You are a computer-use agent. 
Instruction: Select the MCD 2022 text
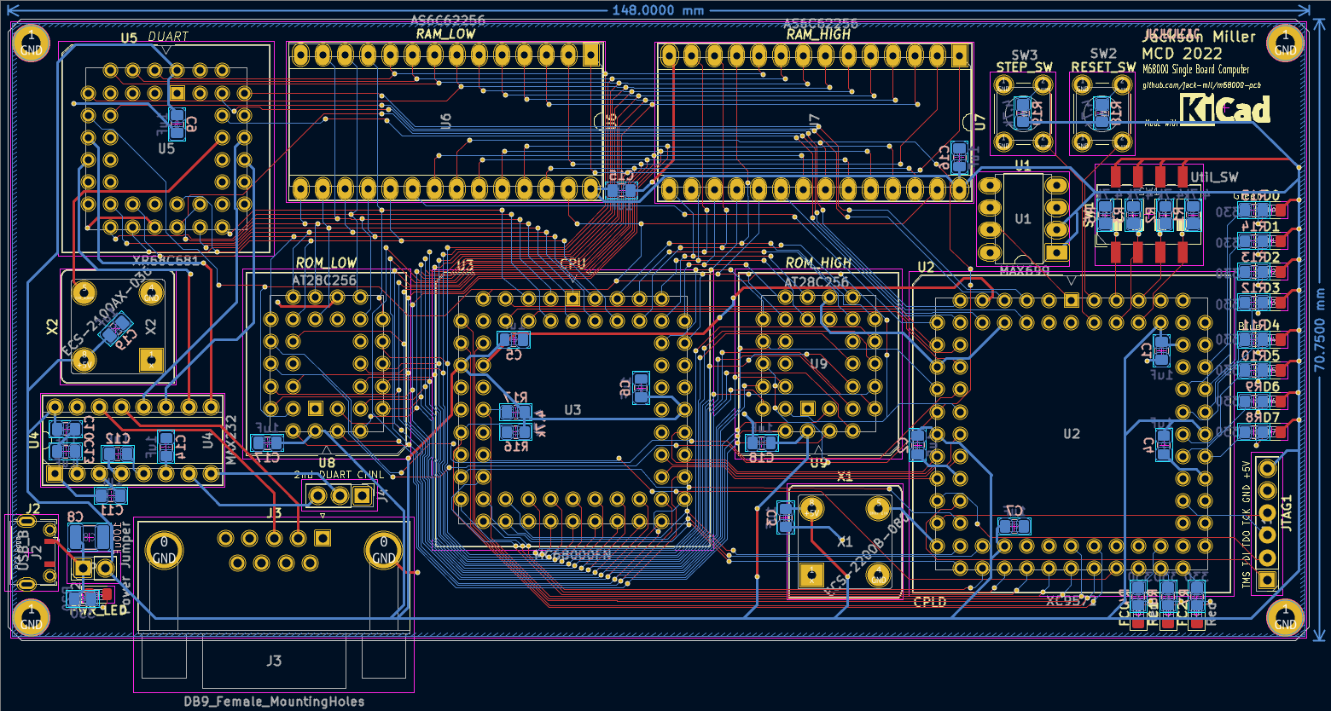tap(1182, 54)
